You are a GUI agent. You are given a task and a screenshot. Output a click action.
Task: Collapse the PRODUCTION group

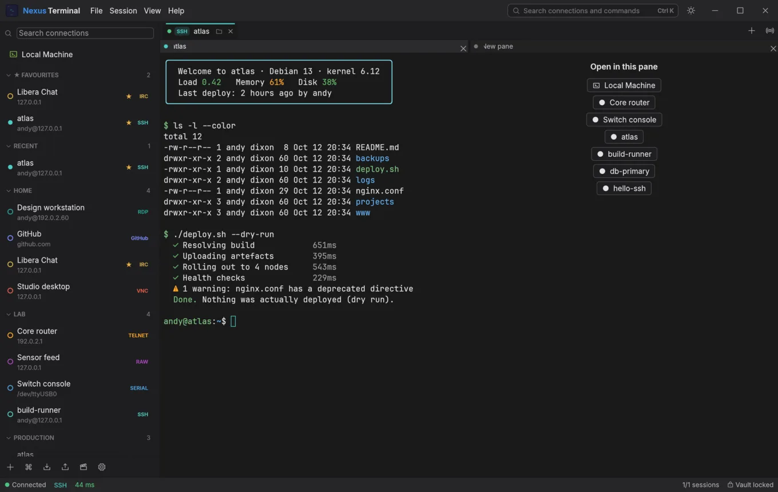pyautogui.click(x=78, y=438)
